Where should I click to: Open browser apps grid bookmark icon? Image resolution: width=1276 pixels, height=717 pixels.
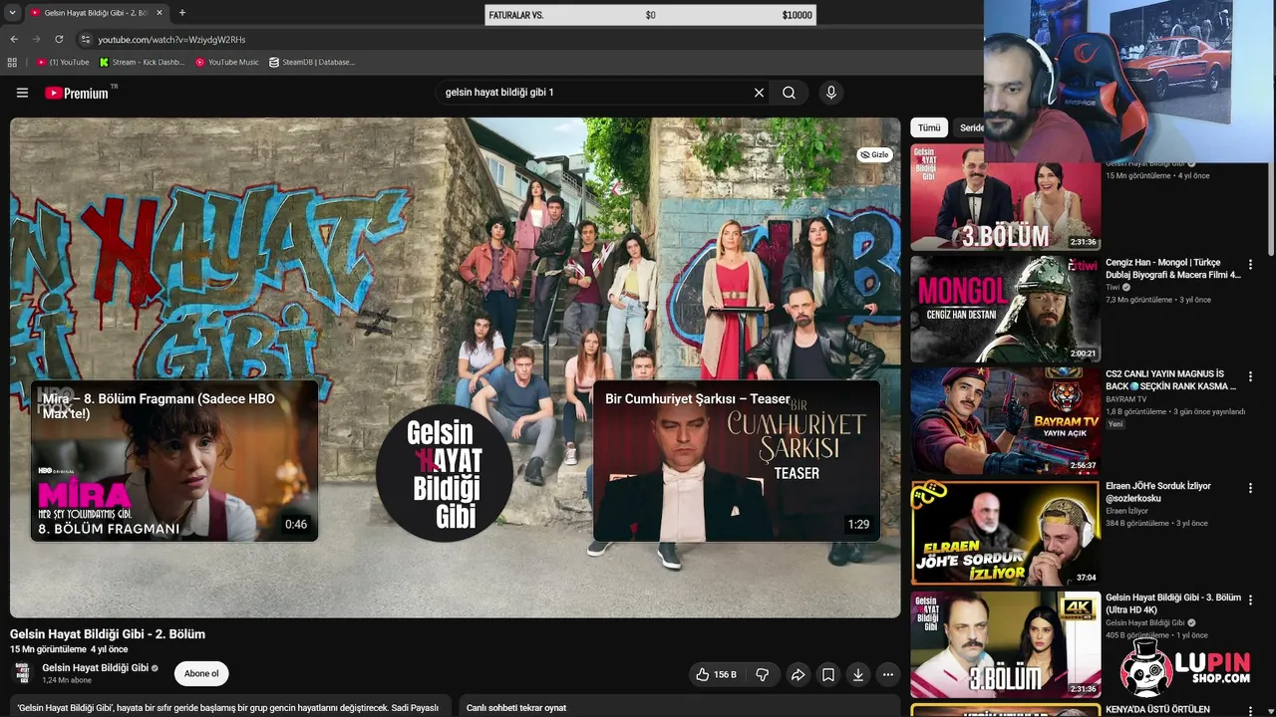[x=12, y=62]
